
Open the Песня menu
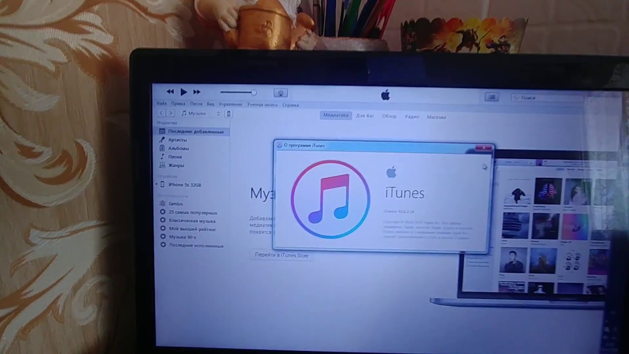[196, 104]
